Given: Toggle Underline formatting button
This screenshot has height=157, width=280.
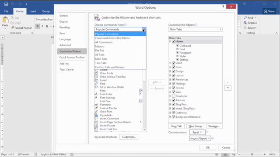Looking at the screenshot, I should (x=47, y=26).
